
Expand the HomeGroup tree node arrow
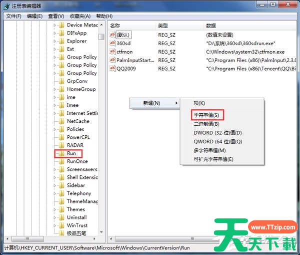pos(54,89)
